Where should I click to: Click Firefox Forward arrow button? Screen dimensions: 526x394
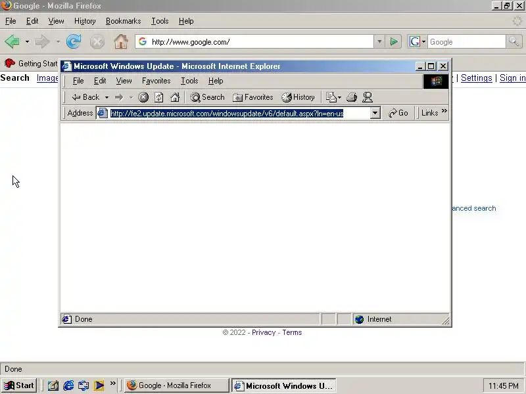[x=43, y=42]
